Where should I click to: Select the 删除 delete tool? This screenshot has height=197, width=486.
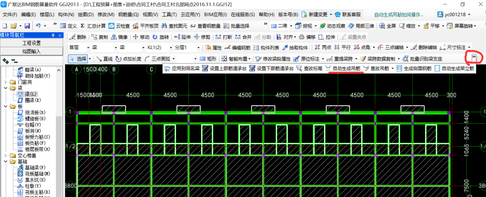[78, 37]
